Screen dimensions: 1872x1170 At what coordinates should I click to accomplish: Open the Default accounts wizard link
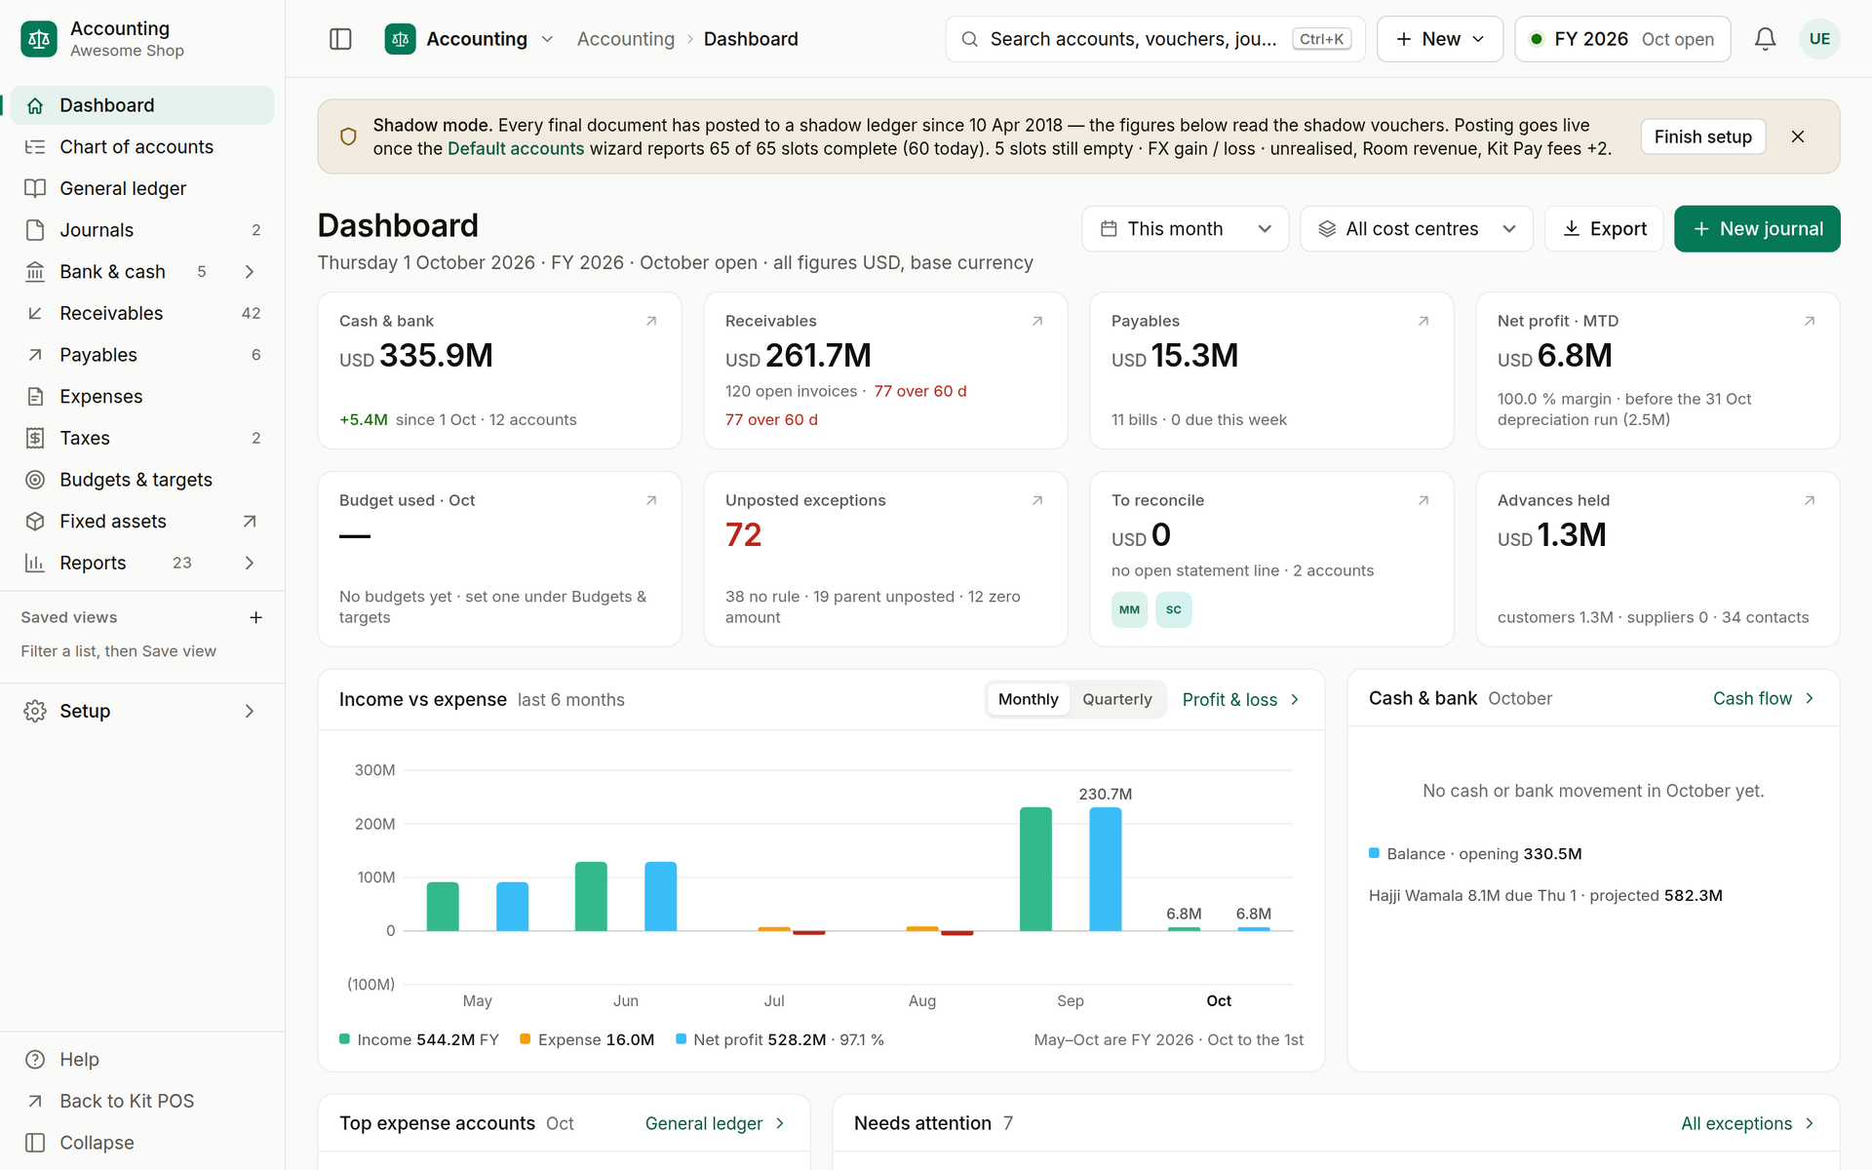pyautogui.click(x=516, y=148)
